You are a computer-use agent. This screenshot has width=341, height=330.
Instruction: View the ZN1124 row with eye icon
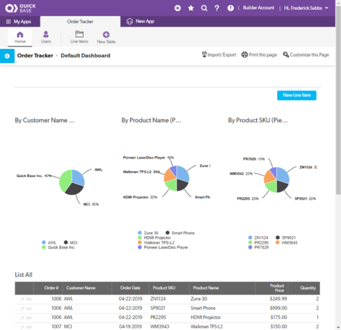point(29,299)
